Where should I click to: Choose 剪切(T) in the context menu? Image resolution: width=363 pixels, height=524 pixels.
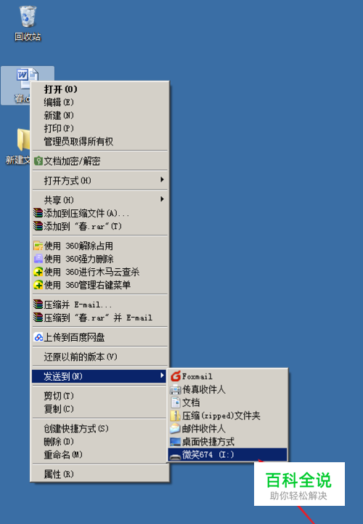(100, 396)
